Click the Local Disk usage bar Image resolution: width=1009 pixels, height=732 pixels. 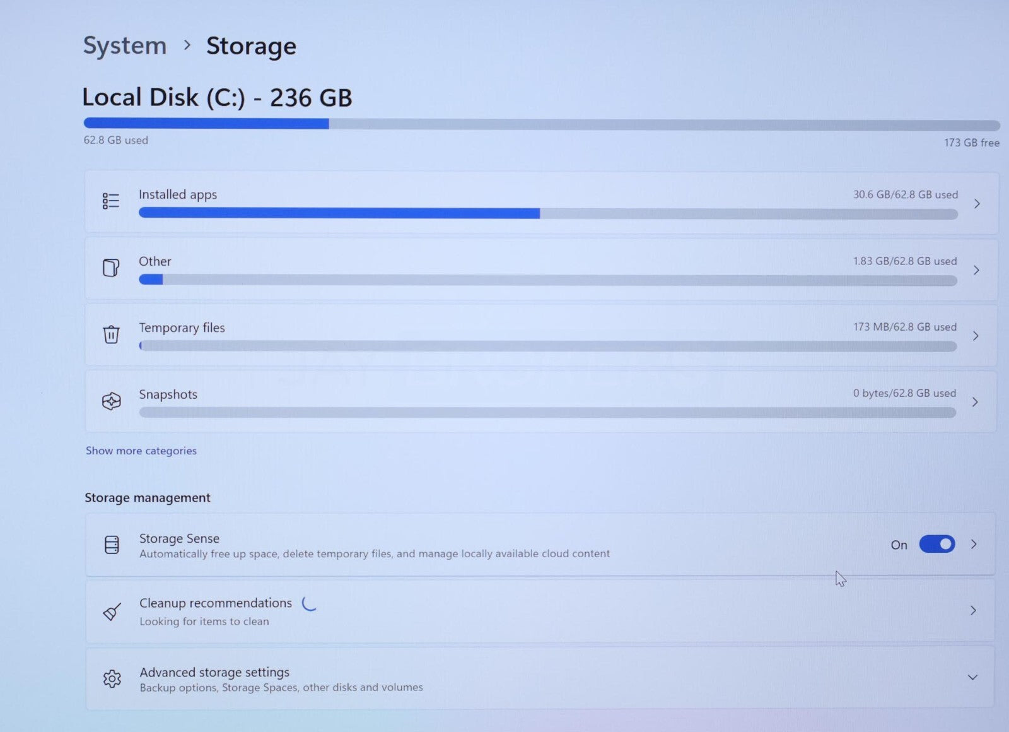point(541,124)
